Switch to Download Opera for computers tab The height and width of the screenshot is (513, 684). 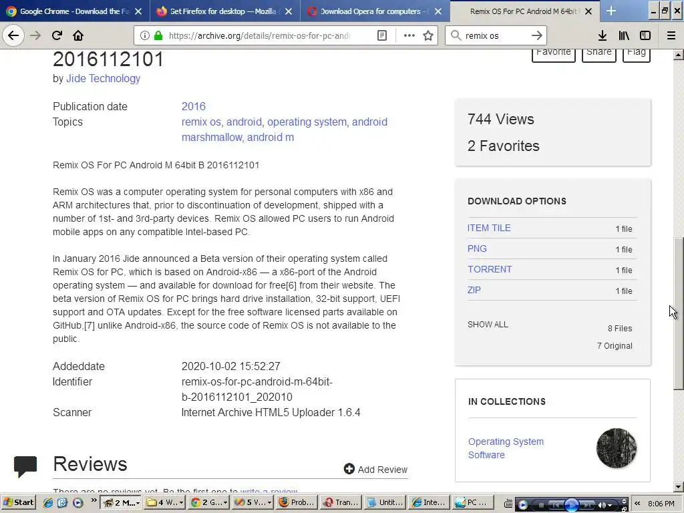[375, 11]
